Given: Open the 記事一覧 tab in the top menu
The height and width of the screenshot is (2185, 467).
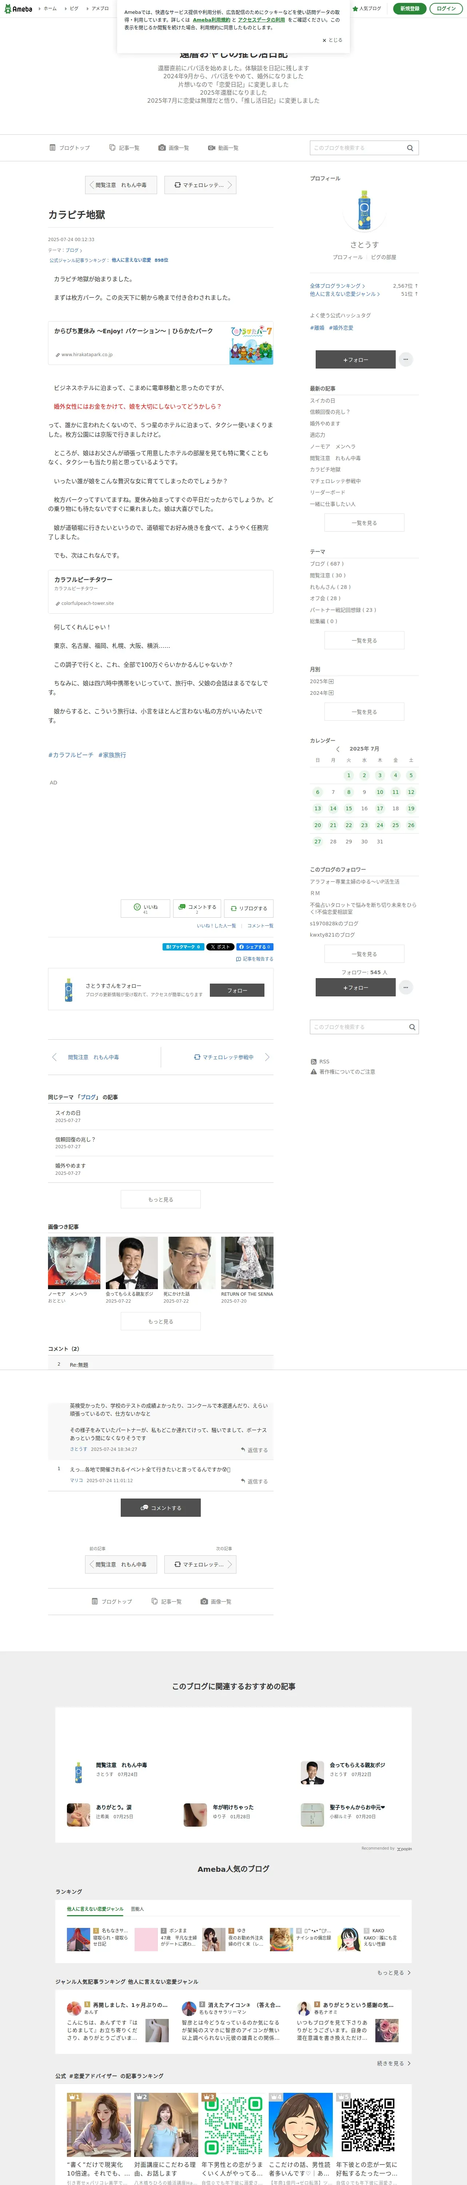Looking at the screenshot, I should 125,147.
